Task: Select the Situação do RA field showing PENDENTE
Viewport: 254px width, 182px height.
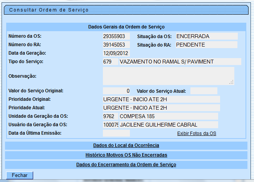Action: [206, 45]
